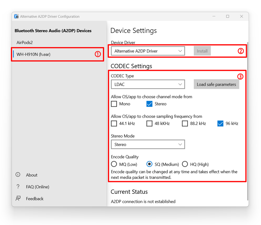The width and height of the screenshot is (261, 225).
Task: Select SQ (Medium) encode quality
Action: click(149, 164)
